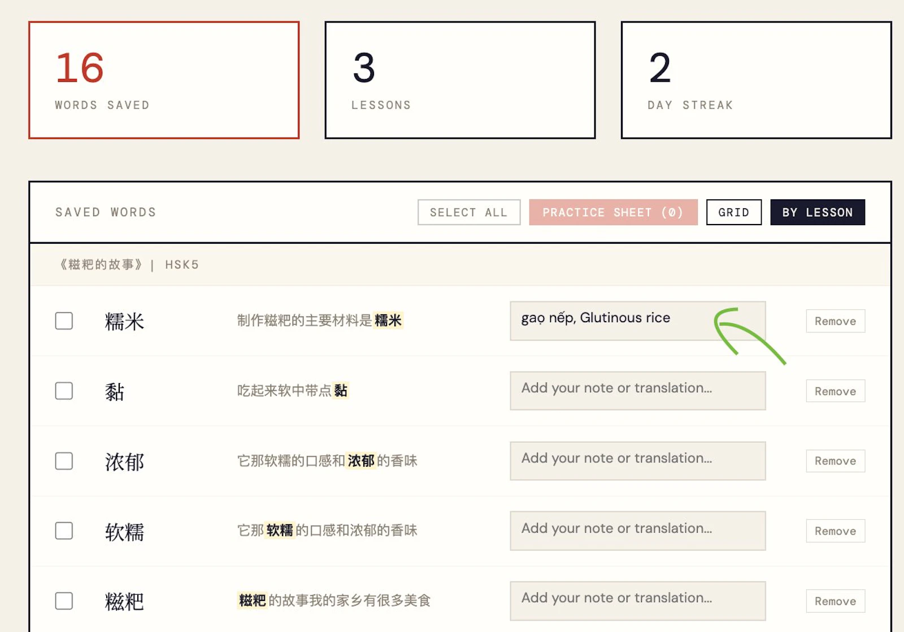Remove the word 糯米 from saved words
904x632 pixels.
point(835,321)
